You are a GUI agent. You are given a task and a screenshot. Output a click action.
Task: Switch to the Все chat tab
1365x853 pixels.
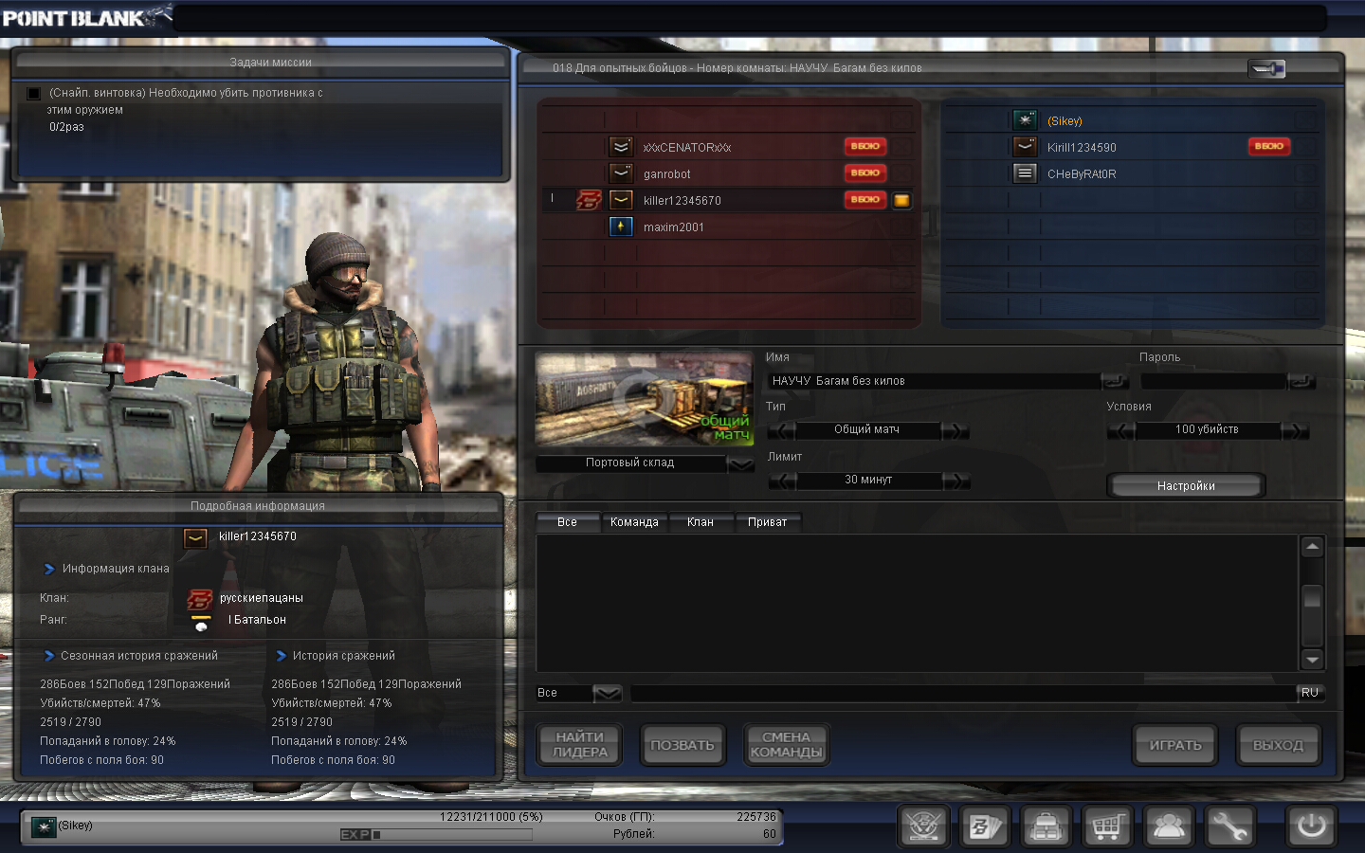568,522
